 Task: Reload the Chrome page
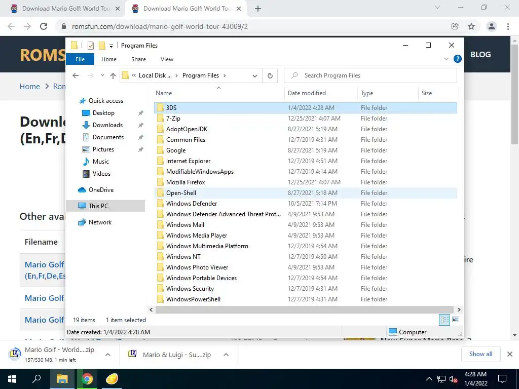(x=44, y=26)
